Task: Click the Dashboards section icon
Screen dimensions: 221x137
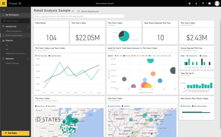Action: tap(3, 26)
